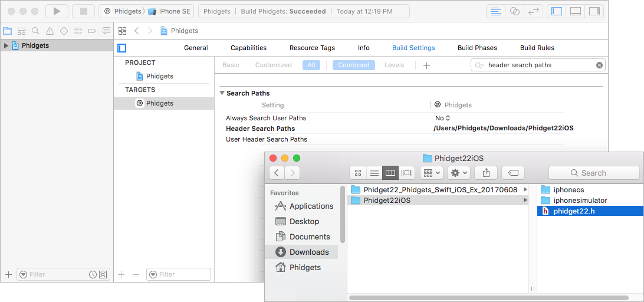Image resolution: width=644 pixels, height=302 pixels.
Task: Filter navigator by recently edited files
Action: click(x=93, y=274)
